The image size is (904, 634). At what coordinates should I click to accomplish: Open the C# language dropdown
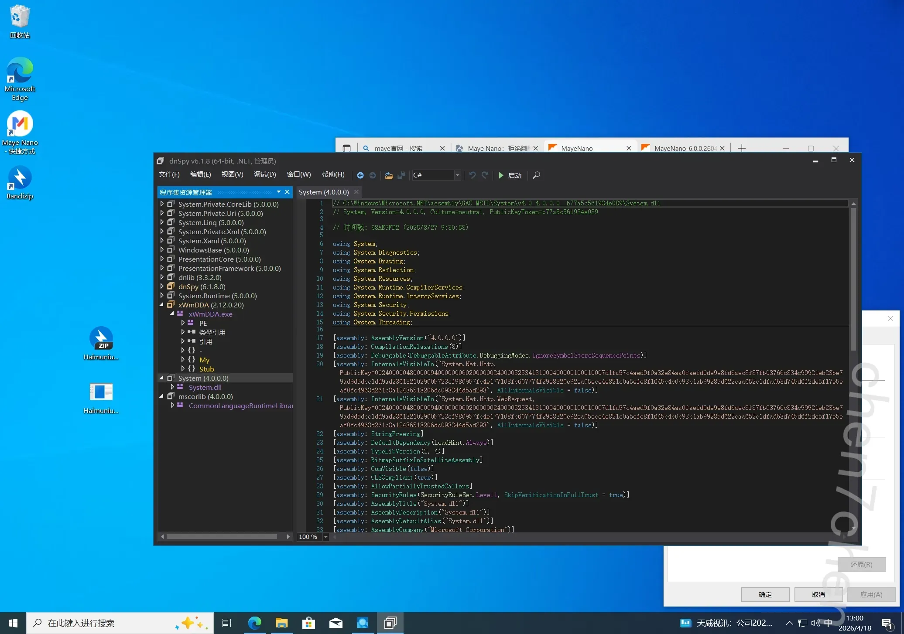(457, 175)
